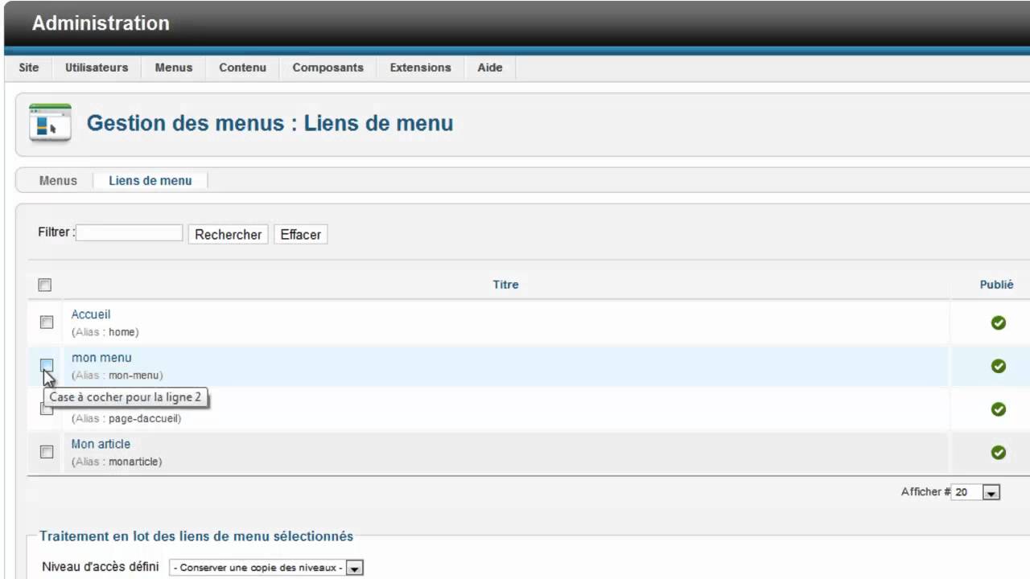Open the mon menu link

[101, 358]
